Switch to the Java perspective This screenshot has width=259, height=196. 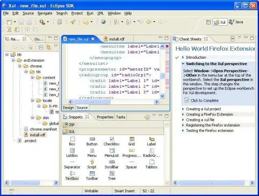(236, 22)
